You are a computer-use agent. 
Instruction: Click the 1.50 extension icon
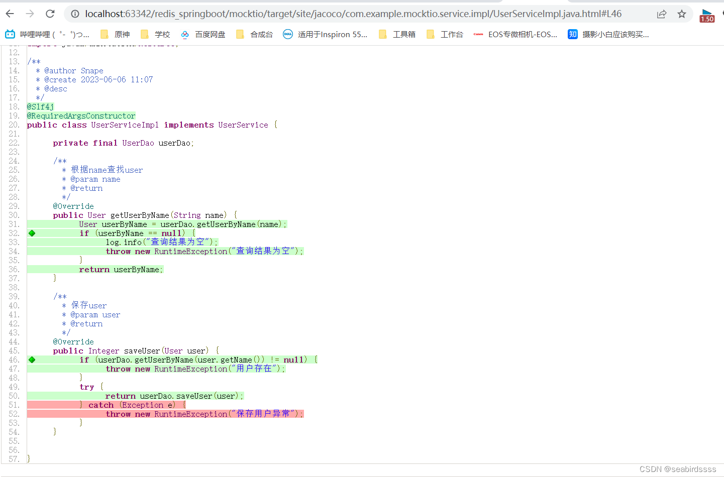pos(707,16)
